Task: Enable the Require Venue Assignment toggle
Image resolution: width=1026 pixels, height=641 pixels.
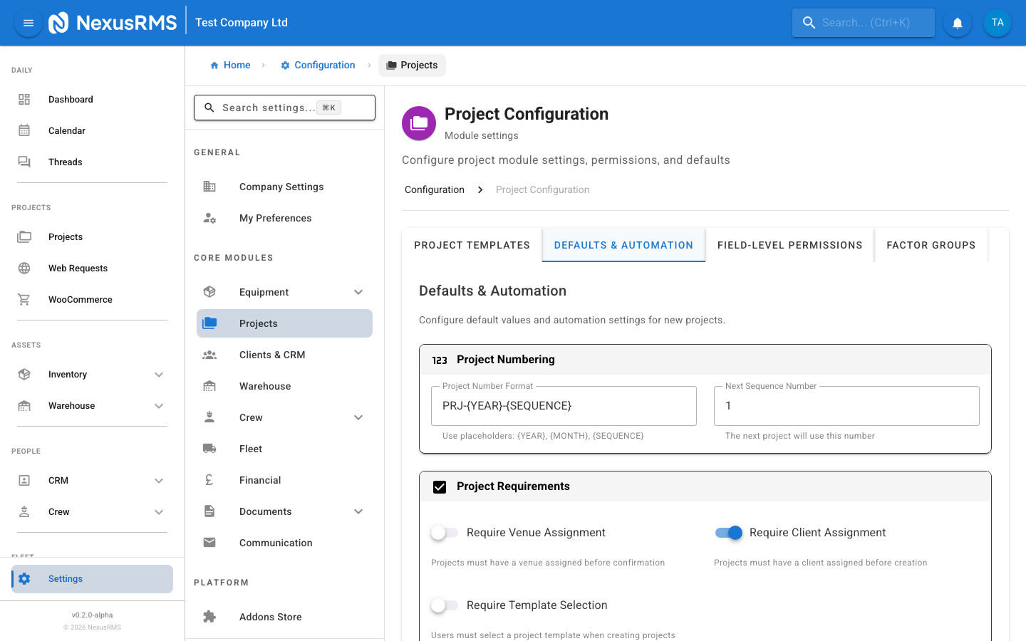Action: [x=445, y=532]
